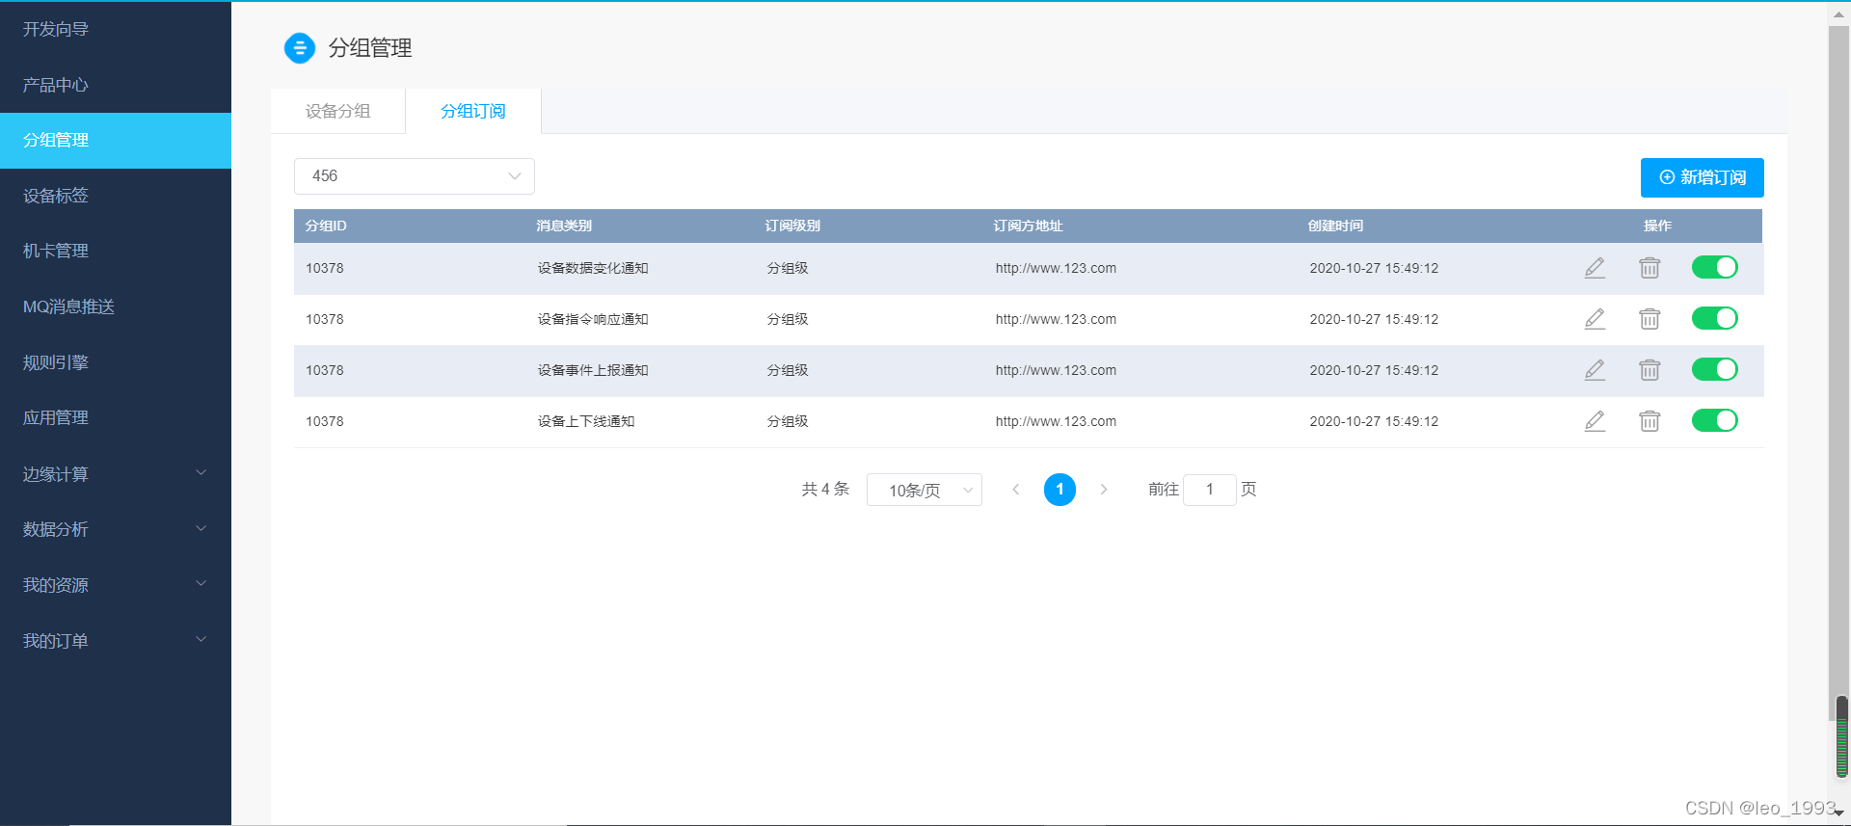Click the 共 4 条 total count
The image size is (1851, 826).
point(825,489)
